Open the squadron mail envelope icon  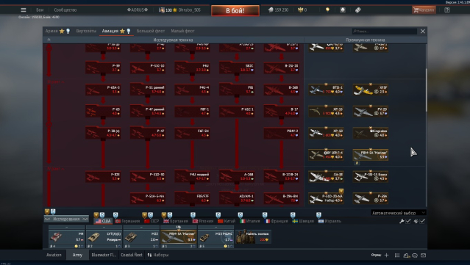coord(423,255)
